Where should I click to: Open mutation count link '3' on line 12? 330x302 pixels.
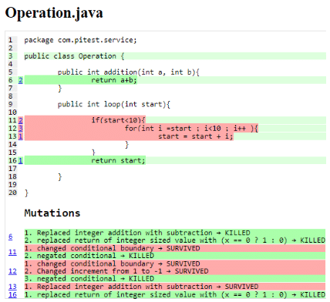[x=20, y=129]
